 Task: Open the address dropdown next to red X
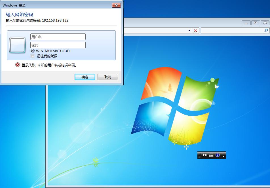click(x=189, y=30)
